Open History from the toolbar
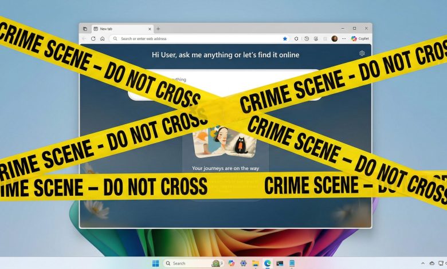This screenshot has height=269, width=447. click(x=307, y=39)
